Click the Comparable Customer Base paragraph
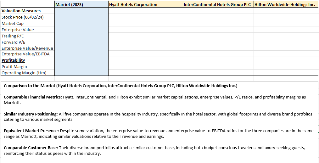 pyautogui.click(x=154, y=150)
